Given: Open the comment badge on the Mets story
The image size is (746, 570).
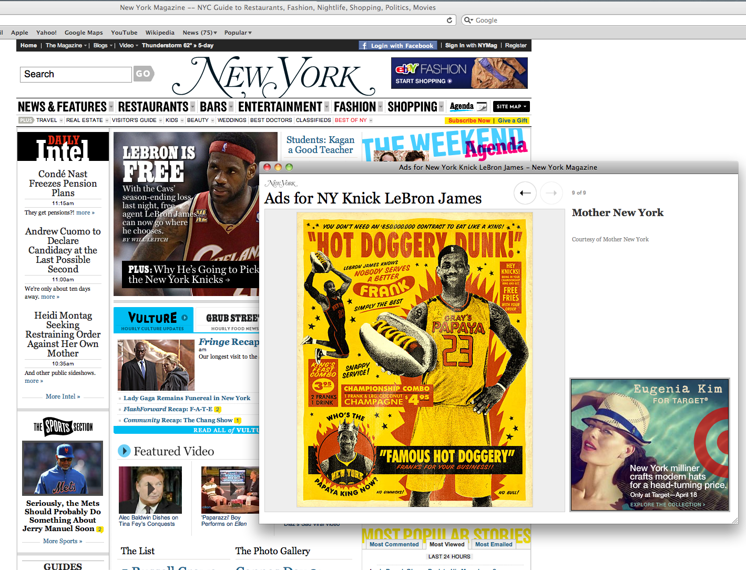Looking at the screenshot, I should pos(100,529).
